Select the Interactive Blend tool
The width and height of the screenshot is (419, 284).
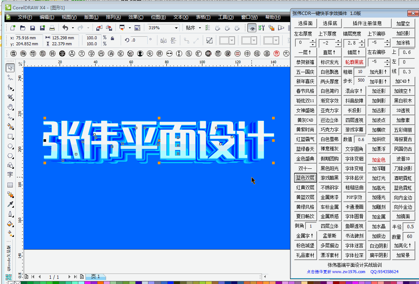click(10, 195)
